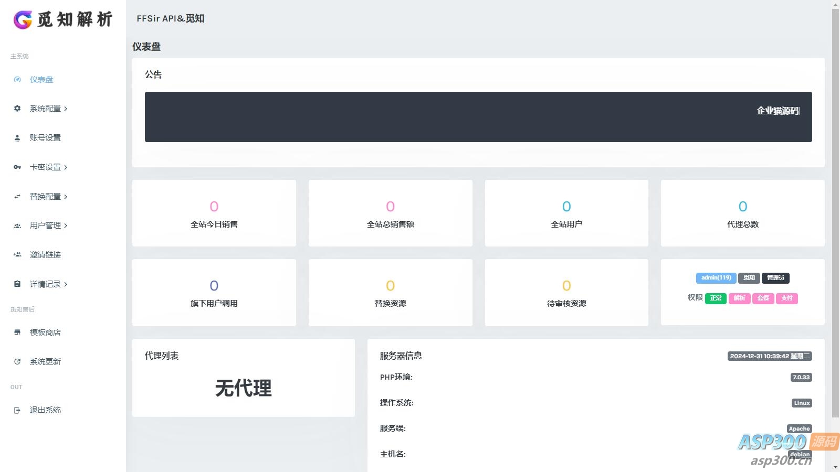Screen dimensions: 840x472
Task: Click the swap arrows icon for 替换配置
Action: [17, 197]
